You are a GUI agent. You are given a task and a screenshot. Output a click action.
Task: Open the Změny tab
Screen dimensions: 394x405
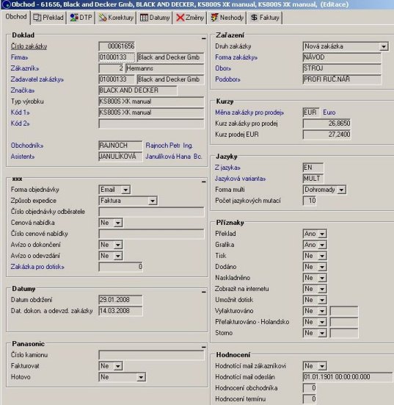point(190,18)
